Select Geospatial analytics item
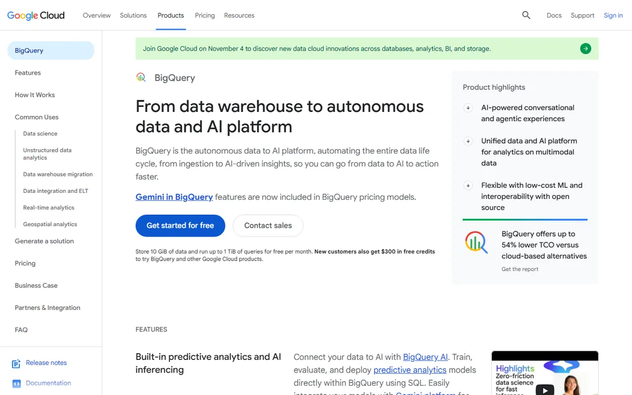 (x=50, y=224)
